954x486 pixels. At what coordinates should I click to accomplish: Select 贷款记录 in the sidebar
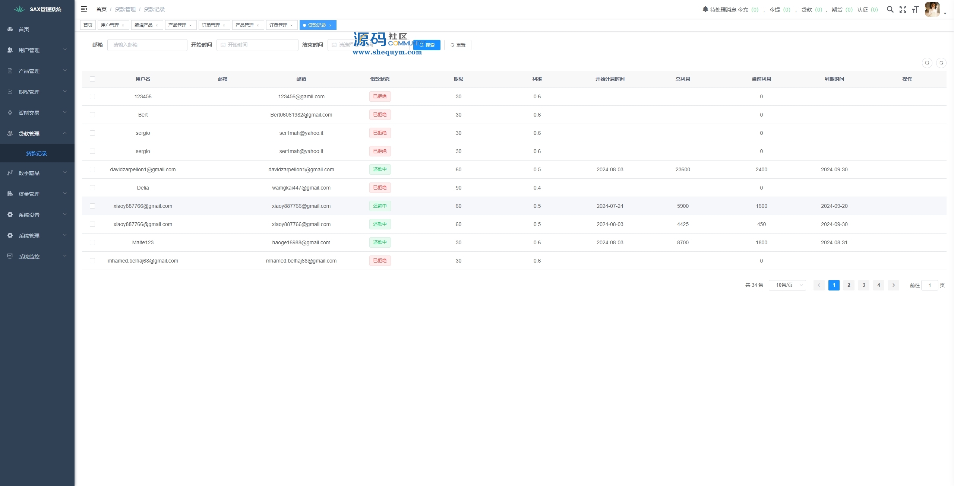(37, 153)
